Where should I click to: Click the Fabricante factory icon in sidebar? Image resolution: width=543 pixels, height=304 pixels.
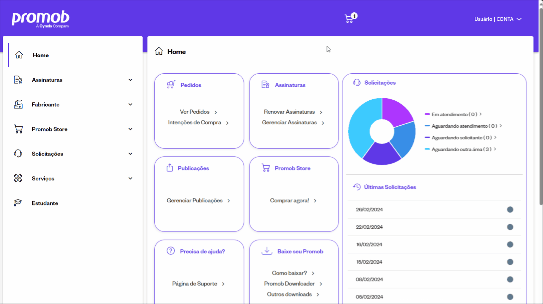point(18,104)
